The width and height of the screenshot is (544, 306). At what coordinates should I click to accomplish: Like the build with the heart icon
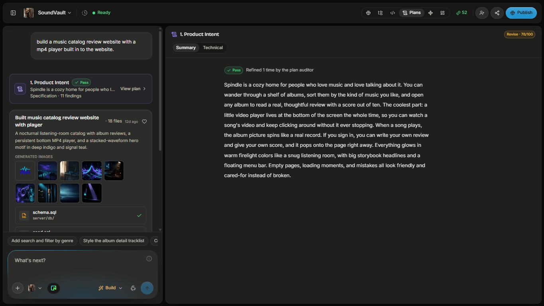pyautogui.click(x=144, y=122)
